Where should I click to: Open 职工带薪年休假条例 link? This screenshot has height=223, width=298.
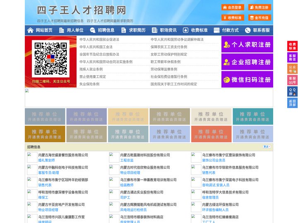pyautogui.click(x=166, y=62)
